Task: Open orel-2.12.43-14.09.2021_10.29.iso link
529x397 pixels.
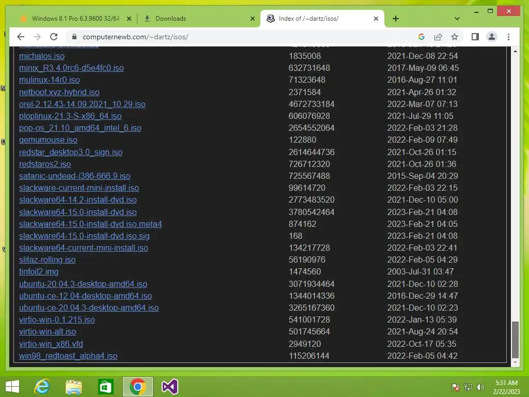Action: (x=82, y=104)
